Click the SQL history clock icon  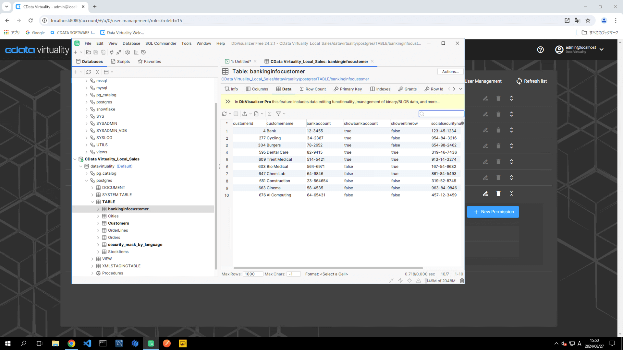143,52
